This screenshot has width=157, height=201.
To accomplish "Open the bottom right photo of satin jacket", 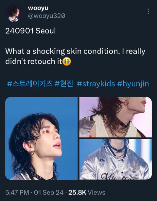I will (115, 159).
